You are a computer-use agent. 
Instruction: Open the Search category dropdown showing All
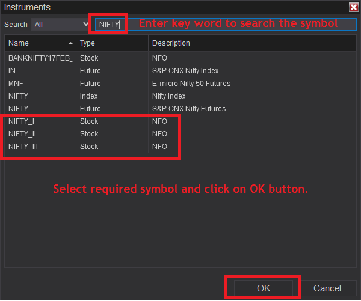point(61,25)
